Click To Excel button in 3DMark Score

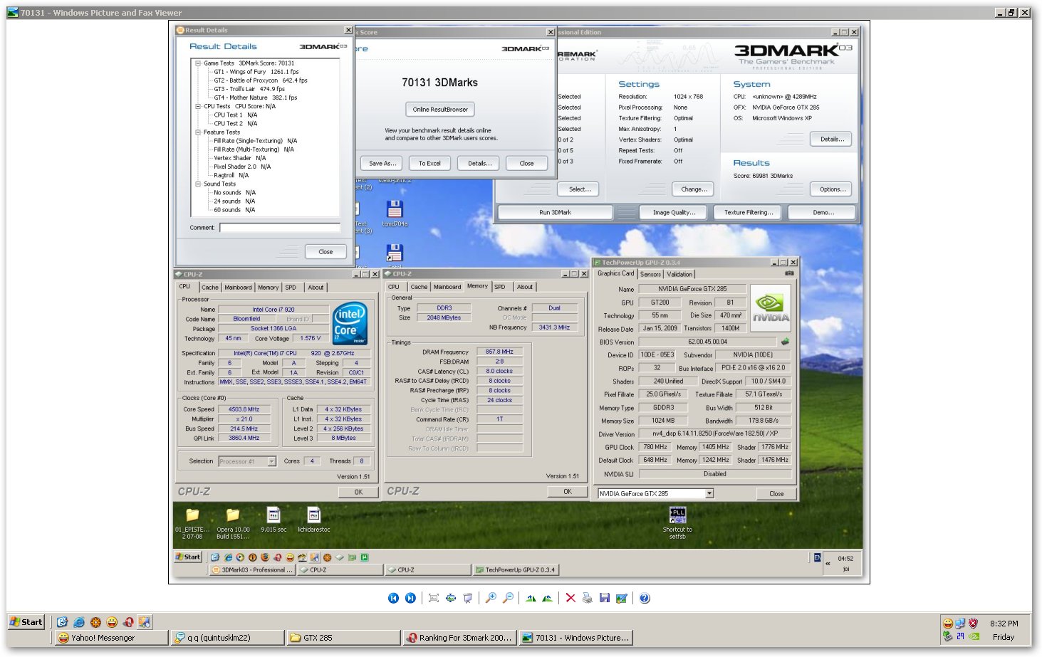pyautogui.click(x=429, y=163)
